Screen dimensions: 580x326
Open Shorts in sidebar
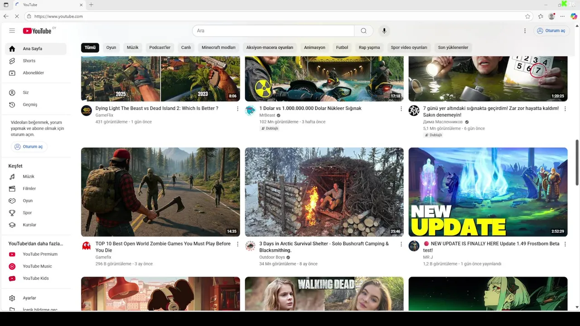tap(36, 61)
